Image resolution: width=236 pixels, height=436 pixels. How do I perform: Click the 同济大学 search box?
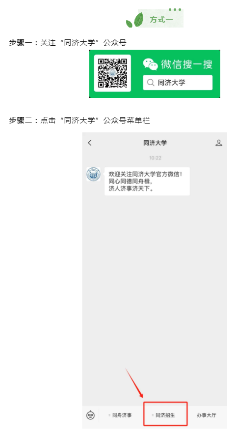[178, 82]
